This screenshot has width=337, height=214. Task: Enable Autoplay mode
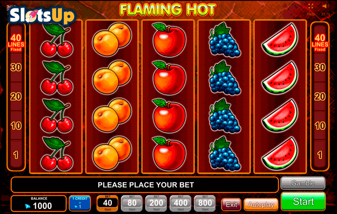pos(261,205)
